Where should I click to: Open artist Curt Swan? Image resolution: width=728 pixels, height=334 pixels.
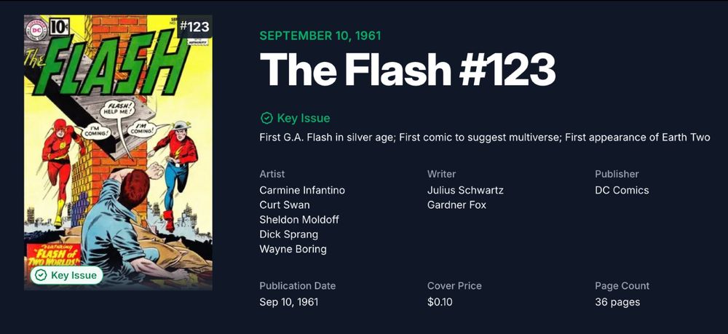tap(285, 204)
